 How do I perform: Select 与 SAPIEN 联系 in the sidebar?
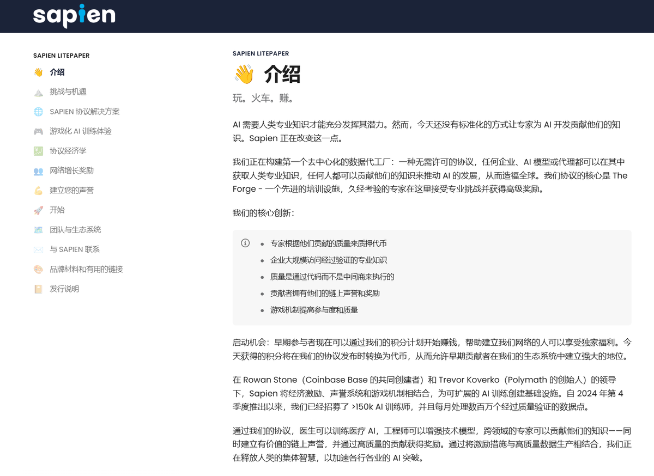(75, 249)
